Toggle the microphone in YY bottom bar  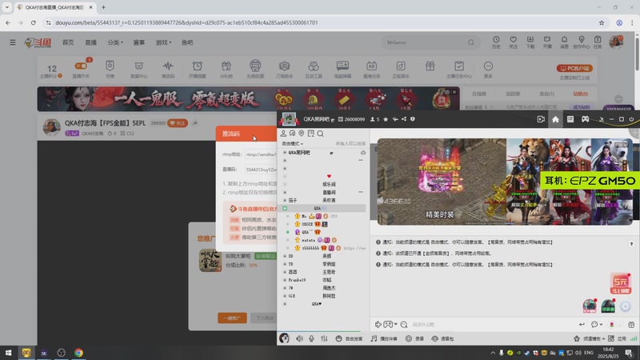click(x=311, y=338)
